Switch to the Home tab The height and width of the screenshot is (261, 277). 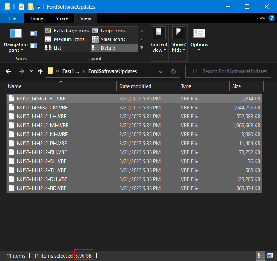37,18
